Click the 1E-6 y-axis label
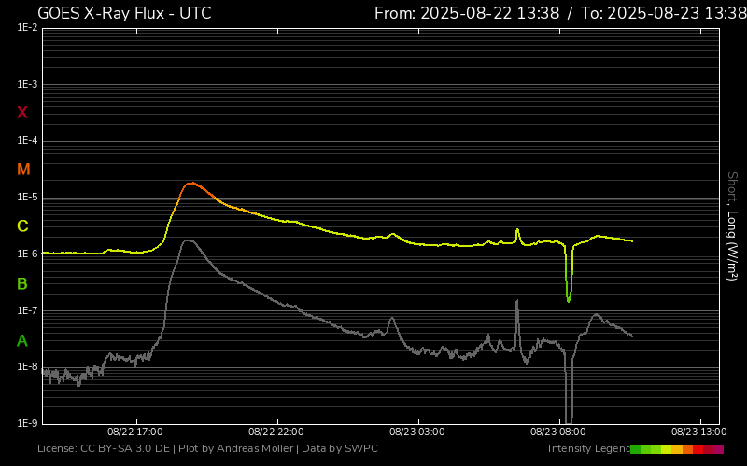 coord(27,254)
